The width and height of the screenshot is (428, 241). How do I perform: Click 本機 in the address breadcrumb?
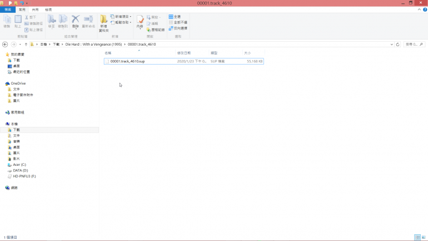tap(43, 45)
